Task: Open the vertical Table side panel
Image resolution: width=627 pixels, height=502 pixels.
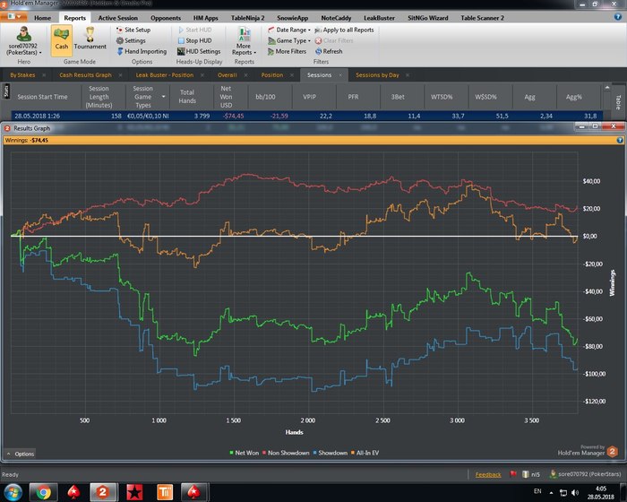Action: (x=618, y=102)
